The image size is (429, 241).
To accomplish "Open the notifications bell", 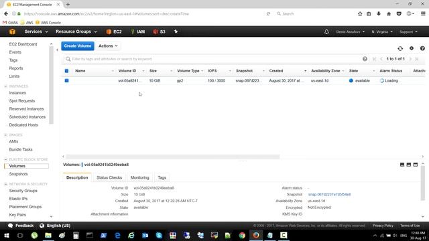I will 326,31.
